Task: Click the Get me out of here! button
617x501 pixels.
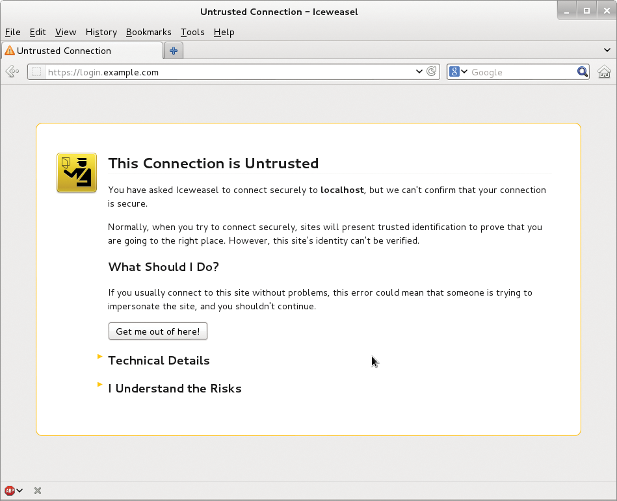Action: click(157, 331)
